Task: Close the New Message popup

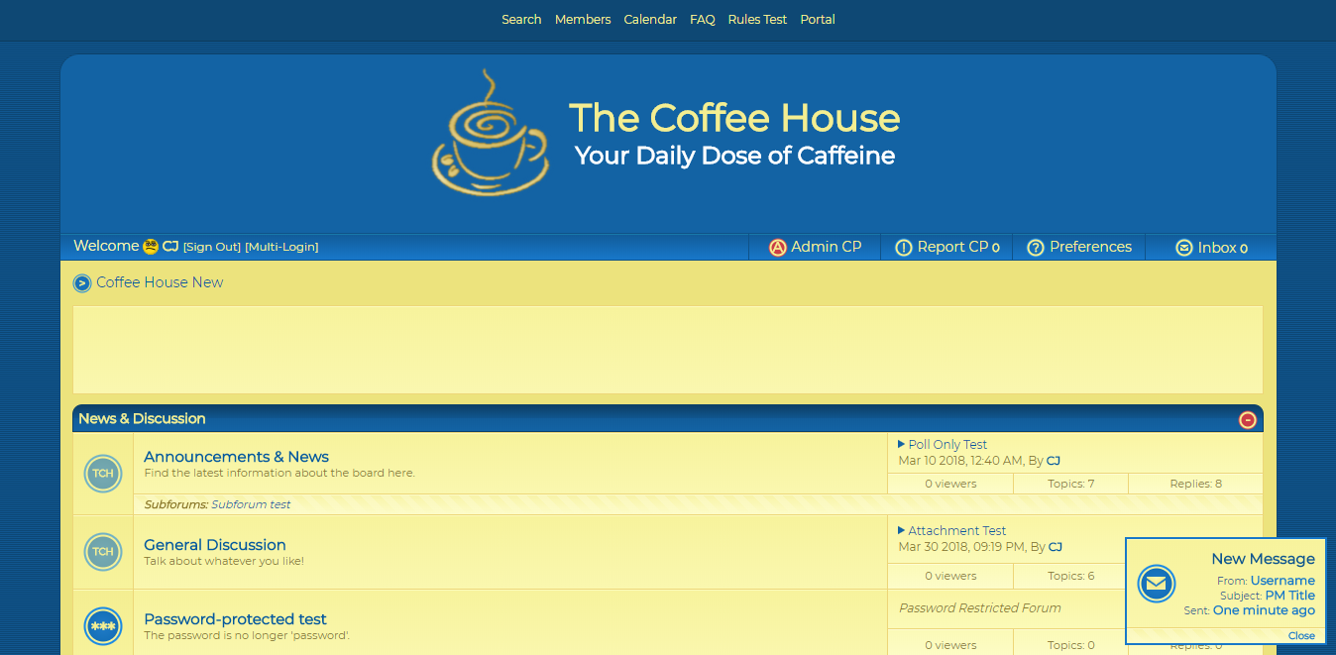Action: [1301, 636]
